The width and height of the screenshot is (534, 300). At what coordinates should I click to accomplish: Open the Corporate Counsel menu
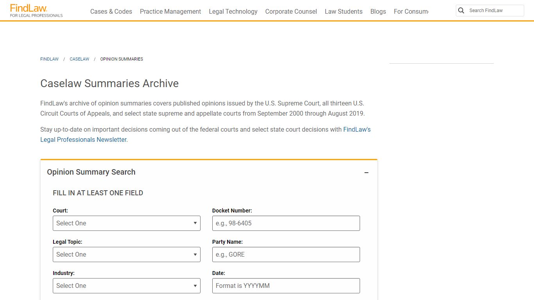(291, 11)
